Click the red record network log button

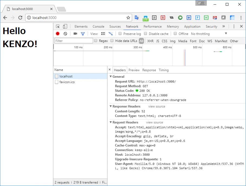[58, 34]
